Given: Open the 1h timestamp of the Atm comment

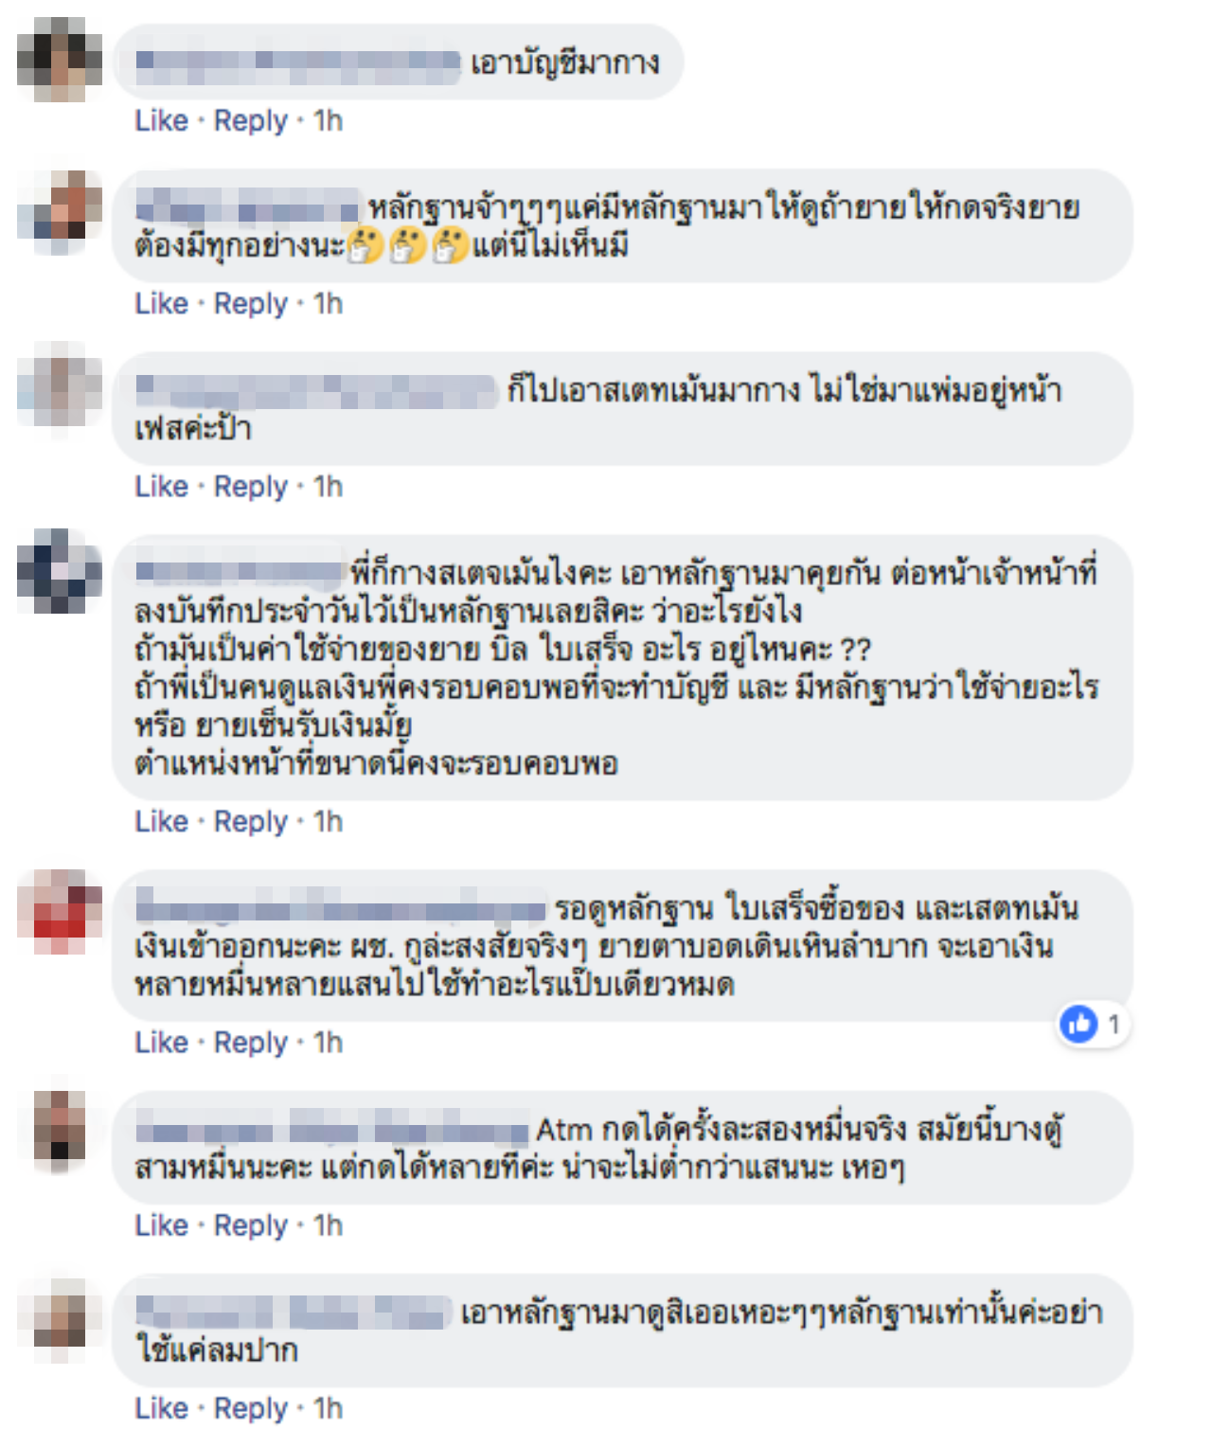Looking at the screenshot, I should 328,1224.
